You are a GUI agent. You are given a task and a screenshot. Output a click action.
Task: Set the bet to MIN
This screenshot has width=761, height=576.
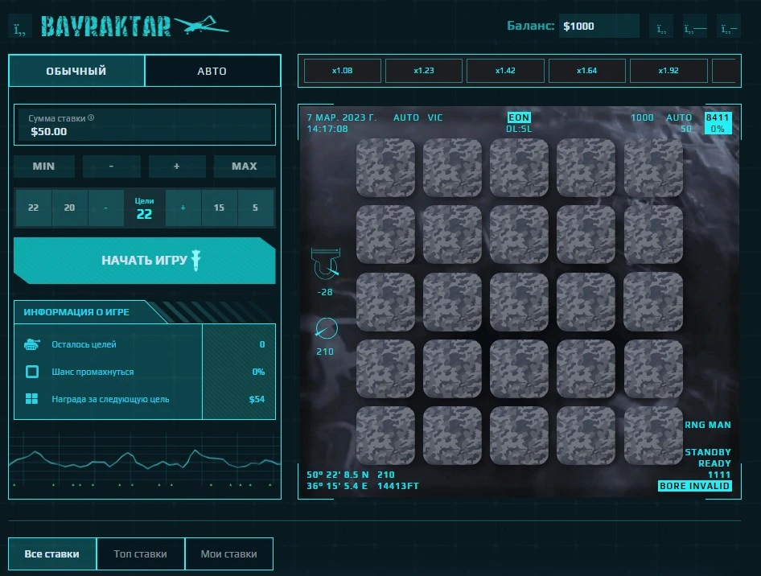[43, 167]
